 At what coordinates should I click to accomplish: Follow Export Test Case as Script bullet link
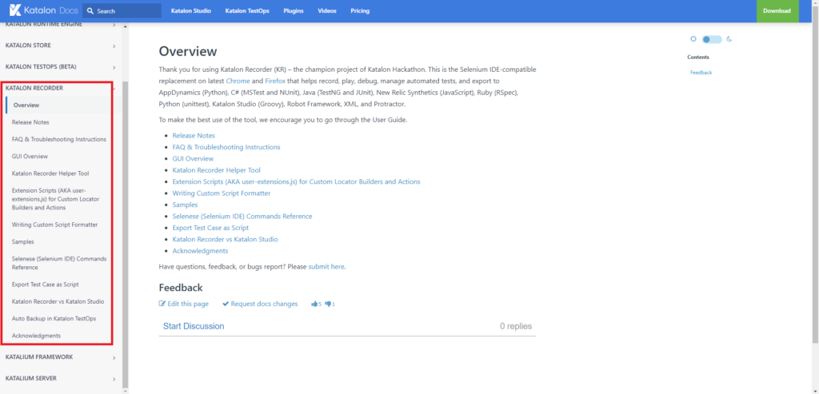click(210, 228)
